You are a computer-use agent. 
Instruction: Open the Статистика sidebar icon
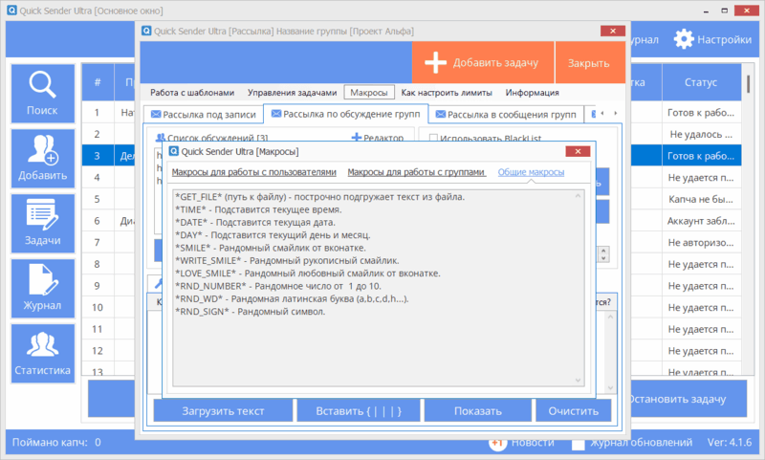42,352
